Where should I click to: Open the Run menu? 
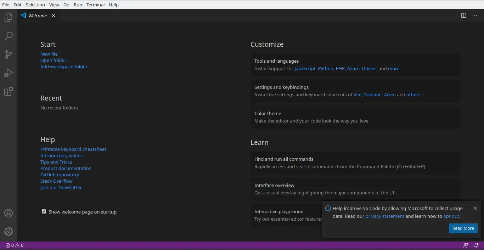(x=78, y=5)
